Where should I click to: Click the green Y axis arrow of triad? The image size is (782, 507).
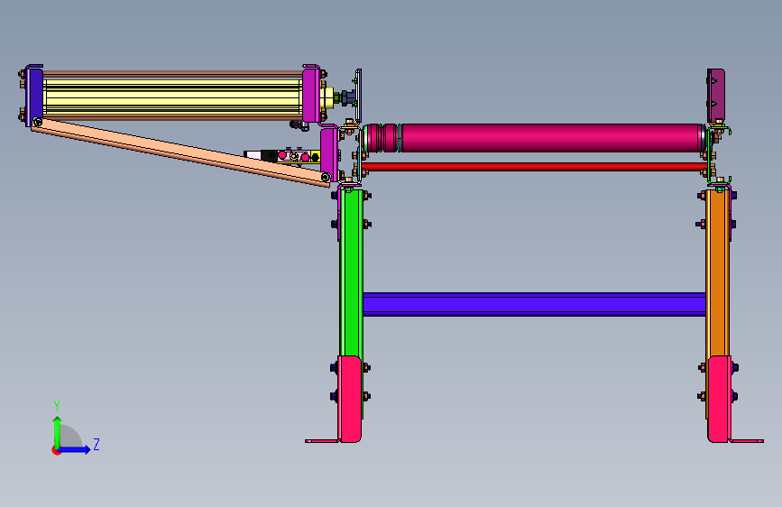click(x=58, y=431)
